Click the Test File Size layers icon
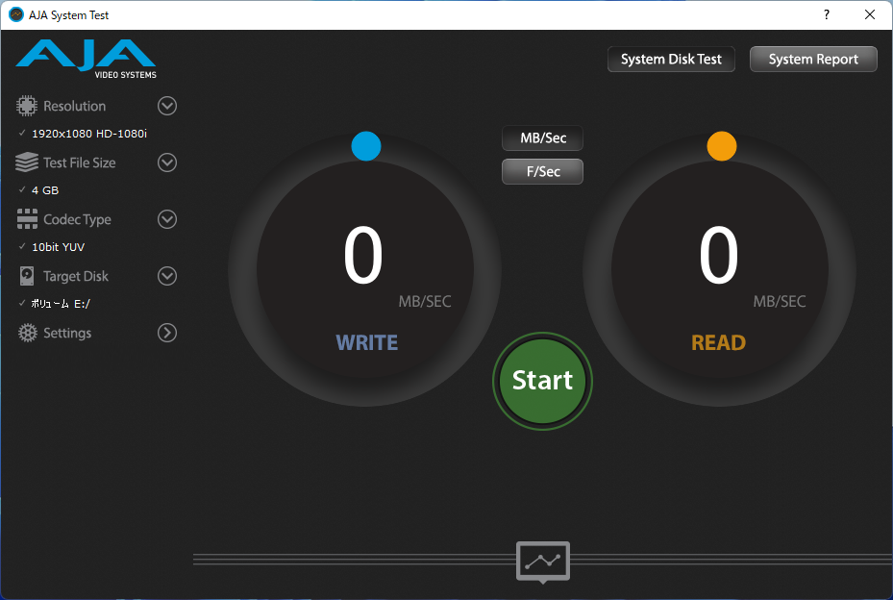 coord(27,162)
